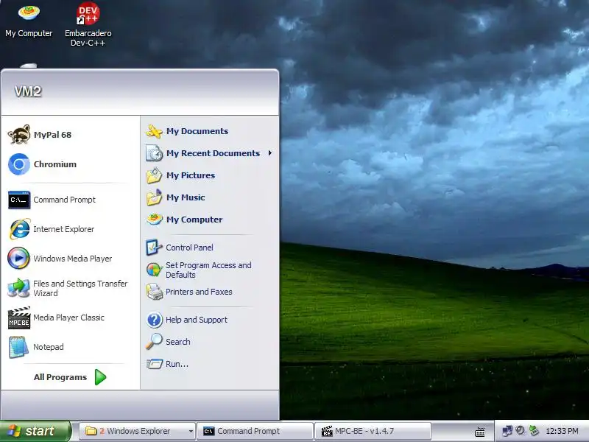Viewport: 589px width, 442px height.
Task: Open Windows Media Player icon
Action: (19, 259)
